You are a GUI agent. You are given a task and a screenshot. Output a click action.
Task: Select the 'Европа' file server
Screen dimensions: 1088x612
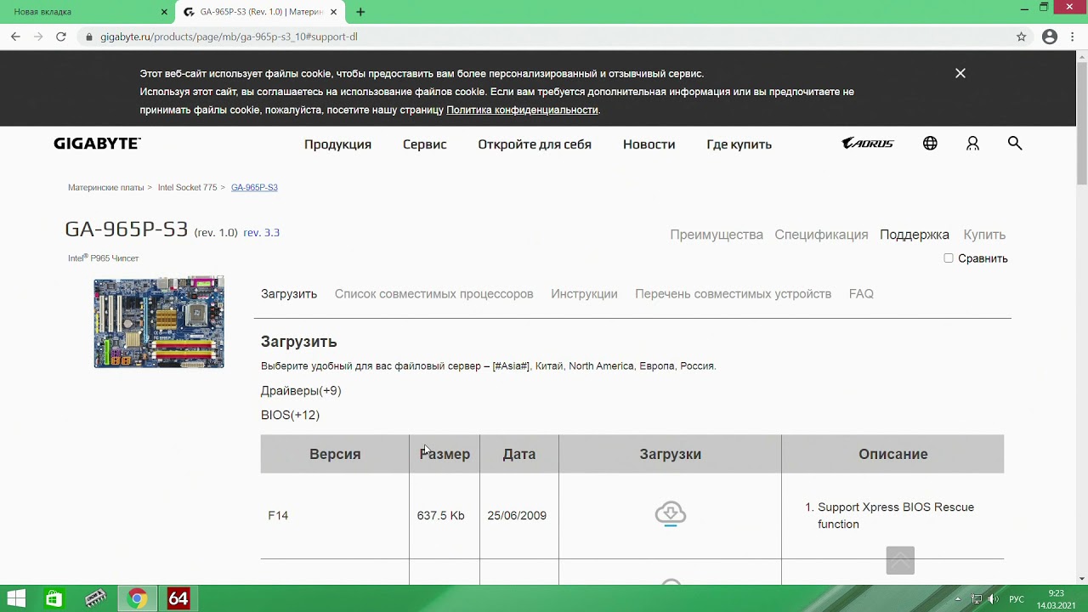click(657, 366)
